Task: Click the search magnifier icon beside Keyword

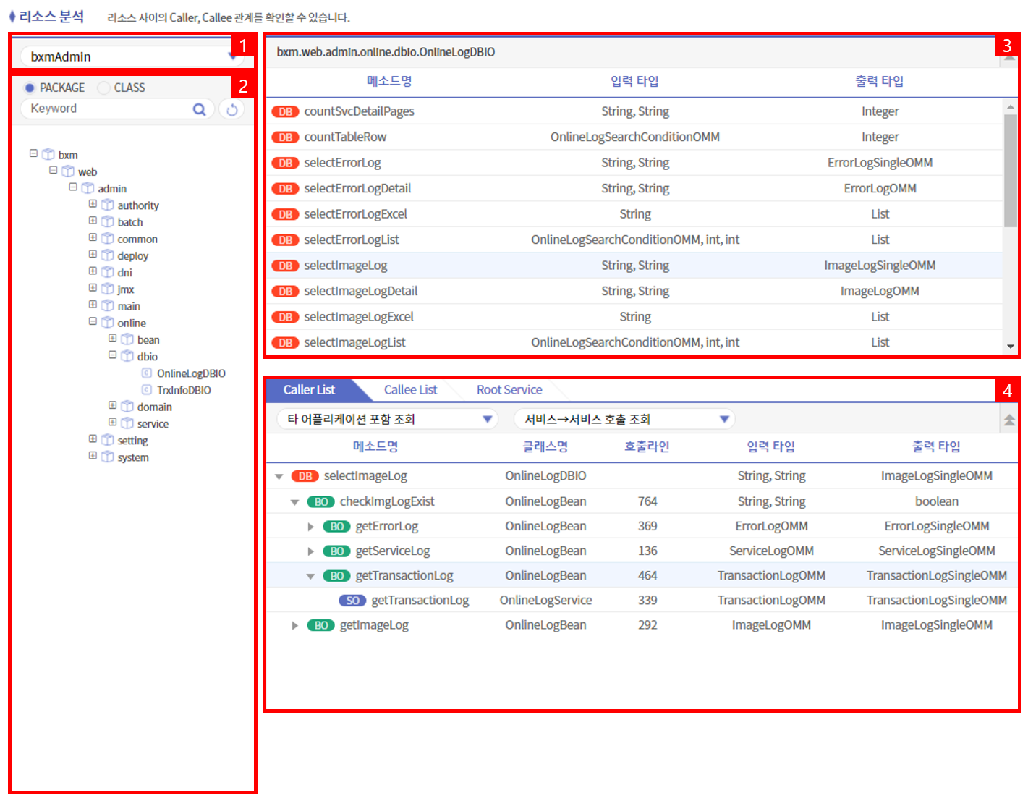Action: tap(199, 109)
